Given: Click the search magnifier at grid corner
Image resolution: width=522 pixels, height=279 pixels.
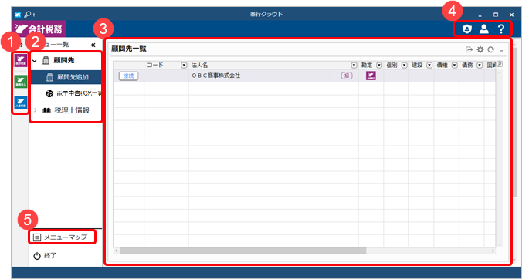Looking at the screenshot, I should [x=500, y=64].
